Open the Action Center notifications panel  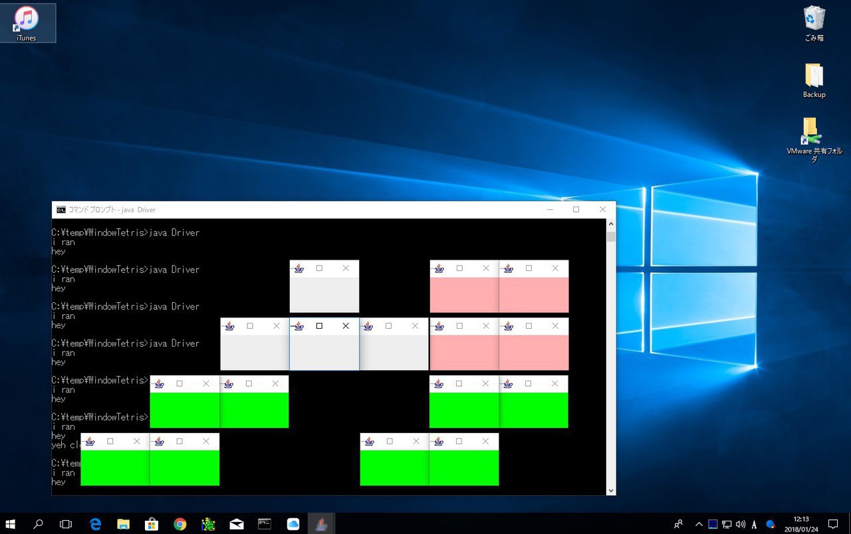tap(833, 524)
